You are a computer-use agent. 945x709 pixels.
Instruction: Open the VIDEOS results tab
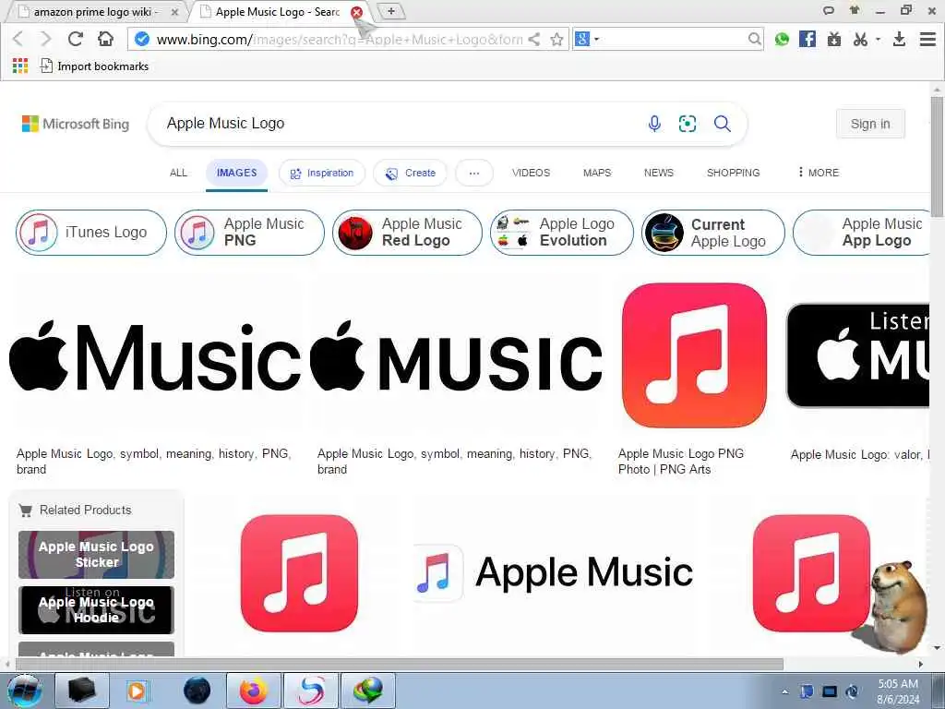[531, 173]
